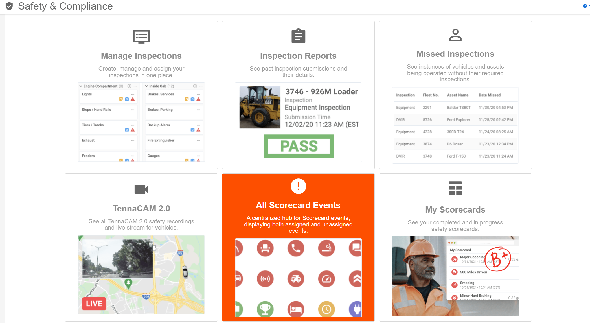
Task: Click the Ford F-150 missed inspection row
Action: click(x=455, y=156)
